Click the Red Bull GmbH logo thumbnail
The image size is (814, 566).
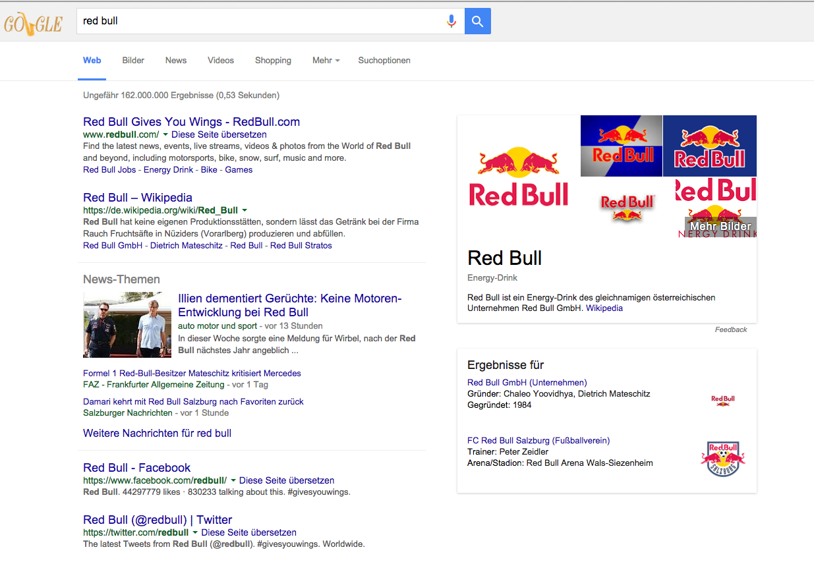[722, 400]
